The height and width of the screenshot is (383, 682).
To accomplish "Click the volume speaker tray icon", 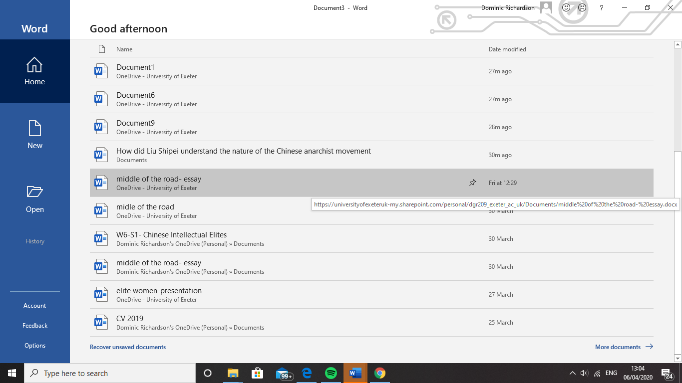I will [584, 373].
